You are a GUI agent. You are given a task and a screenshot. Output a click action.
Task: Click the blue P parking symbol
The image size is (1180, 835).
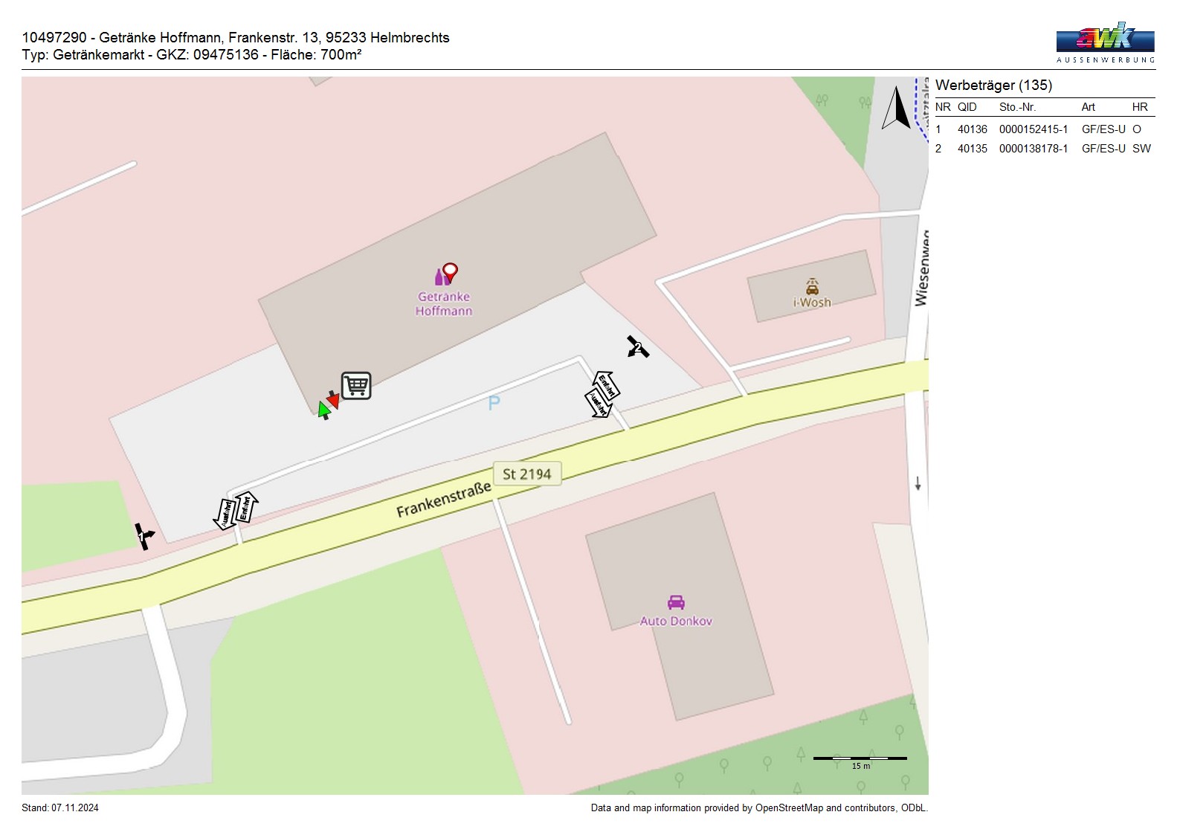tap(494, 403)
